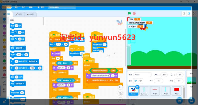Select the stage backdrop thumbnail
This screenshot has width=198, height=105.
[191, 80]
